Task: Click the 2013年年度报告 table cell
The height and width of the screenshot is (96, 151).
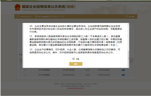Action: tap(44, 75)
